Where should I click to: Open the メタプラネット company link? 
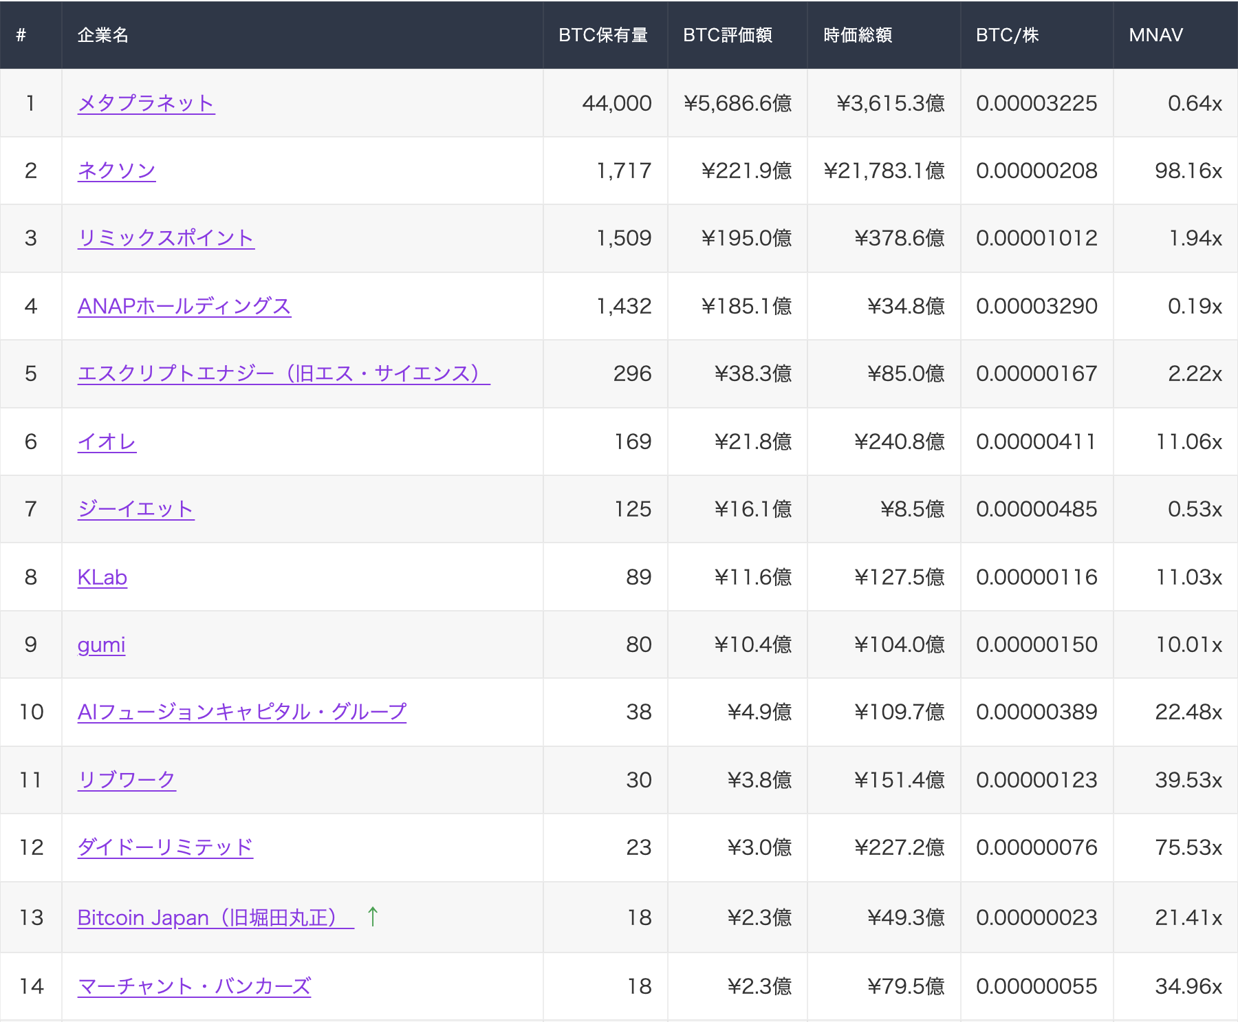(x=146, y=103)
